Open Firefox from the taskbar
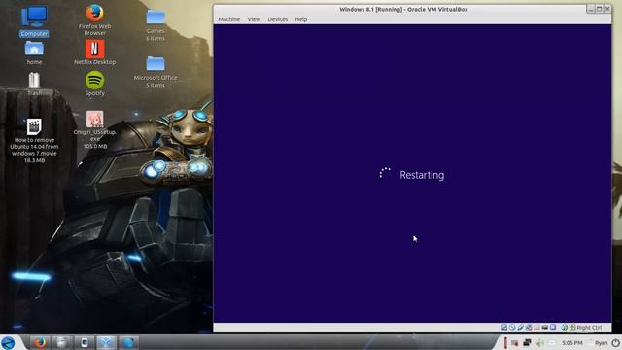This screenshot has width=622, height=350. point(40,342)
